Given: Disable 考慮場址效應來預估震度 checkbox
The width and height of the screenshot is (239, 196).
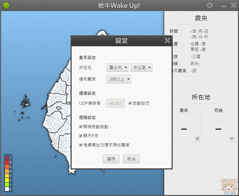Looking at the screenshot, I should click(81, 145).
